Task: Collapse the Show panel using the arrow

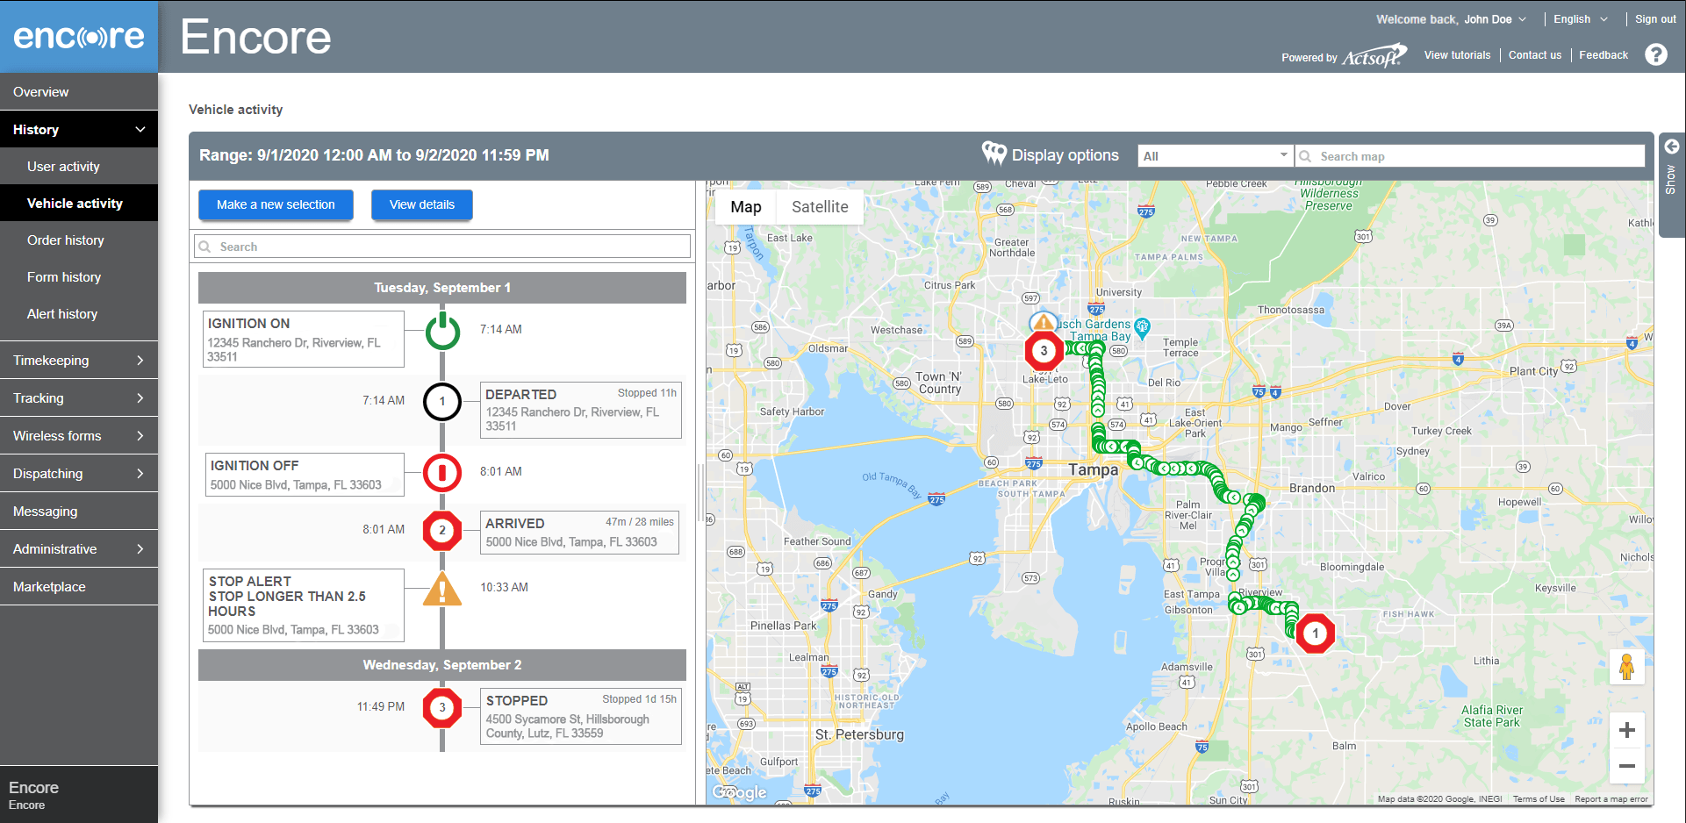Action: pos(1672,146)
